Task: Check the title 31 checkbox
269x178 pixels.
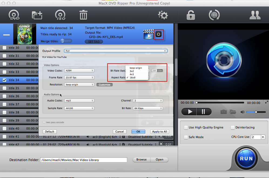Action: tap(5, 56)
